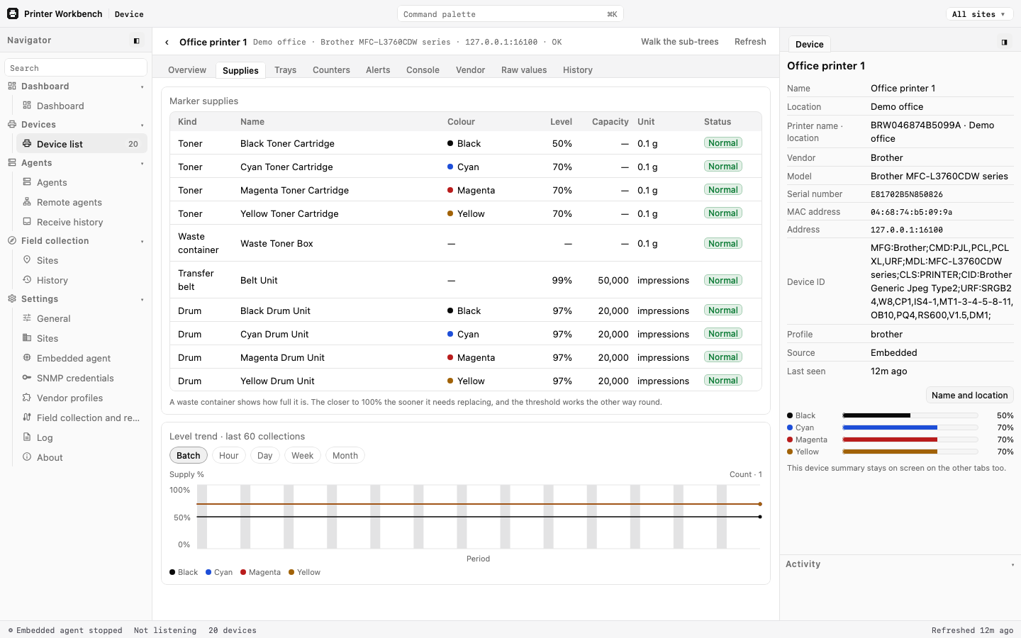Image resolution: width=1021 pixels, height=638 pixels.
Task: Select the Week trend interval
Action: coord(303,456)
